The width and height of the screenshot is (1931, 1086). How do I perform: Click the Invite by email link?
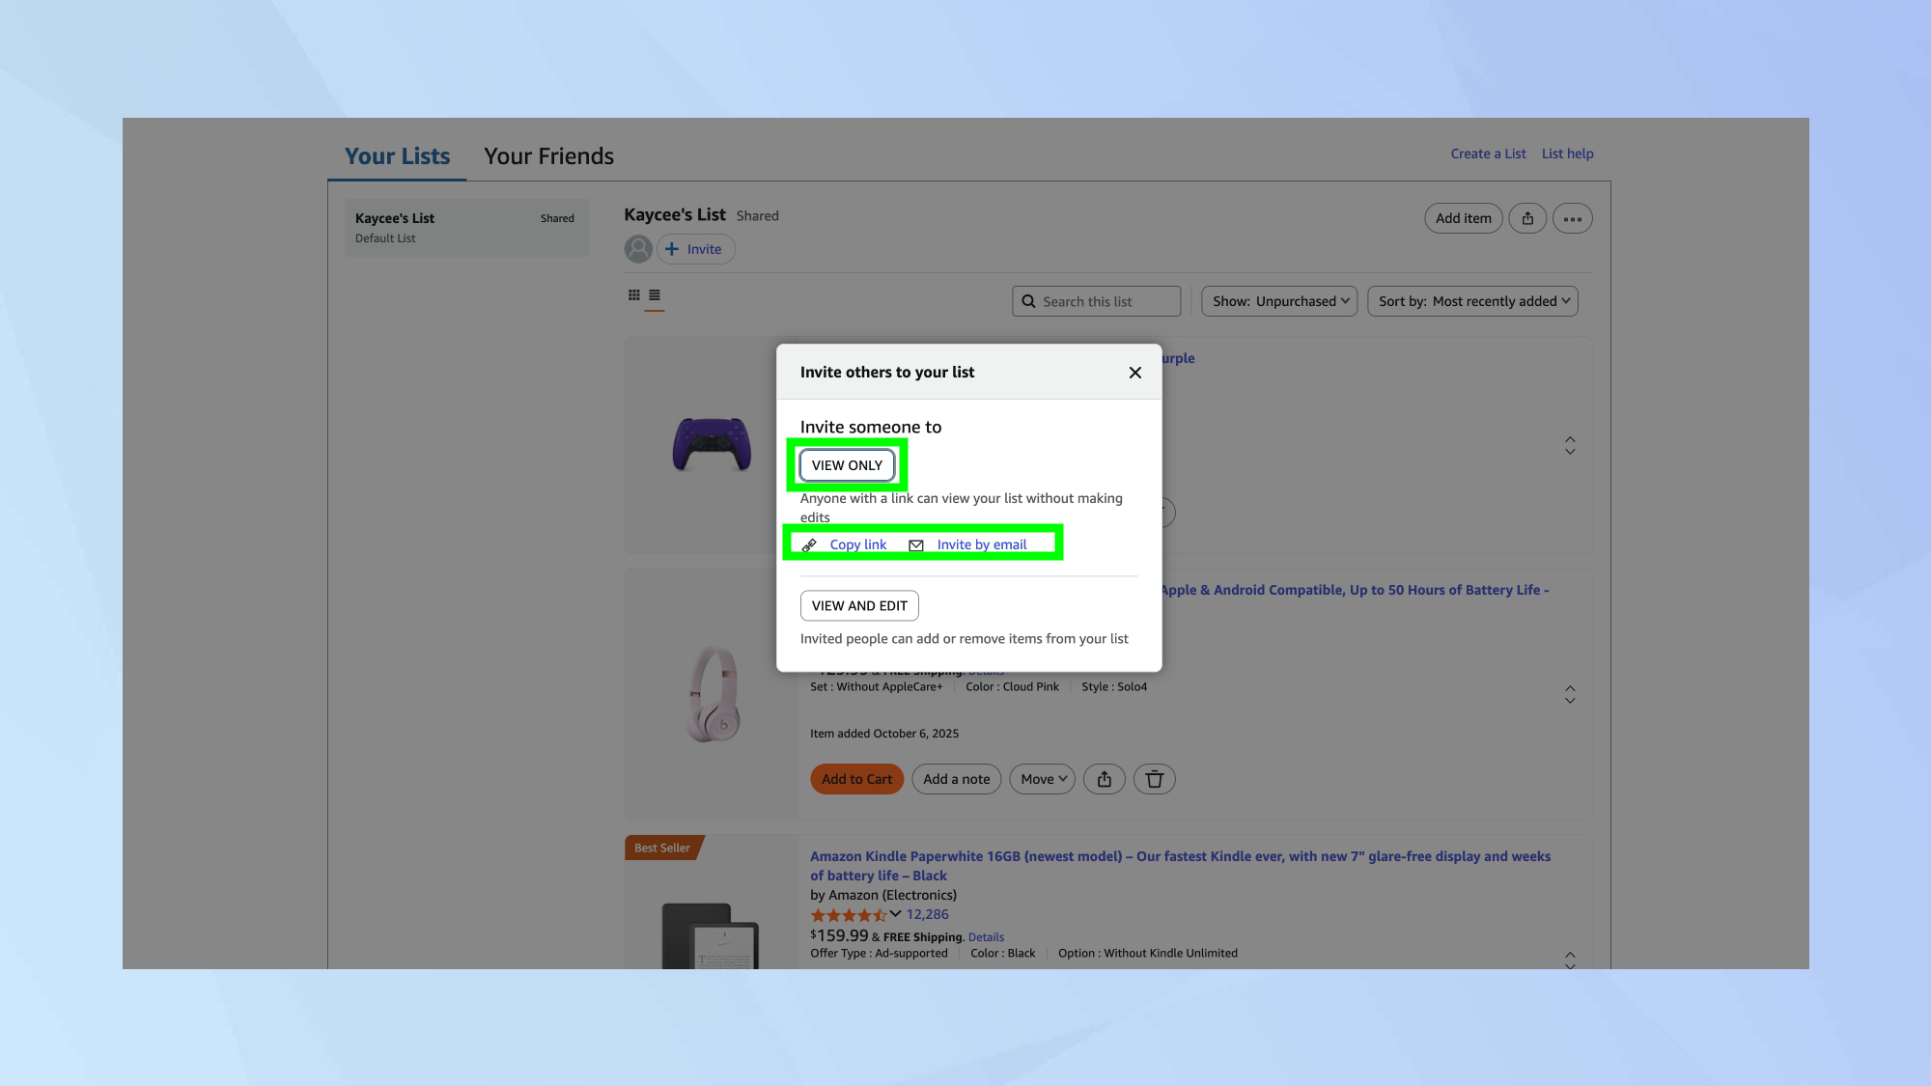click(x=981, y=545)
